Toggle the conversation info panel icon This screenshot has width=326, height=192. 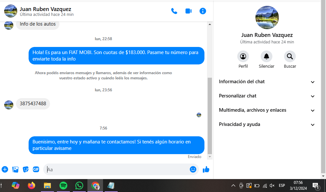(203, 11)
